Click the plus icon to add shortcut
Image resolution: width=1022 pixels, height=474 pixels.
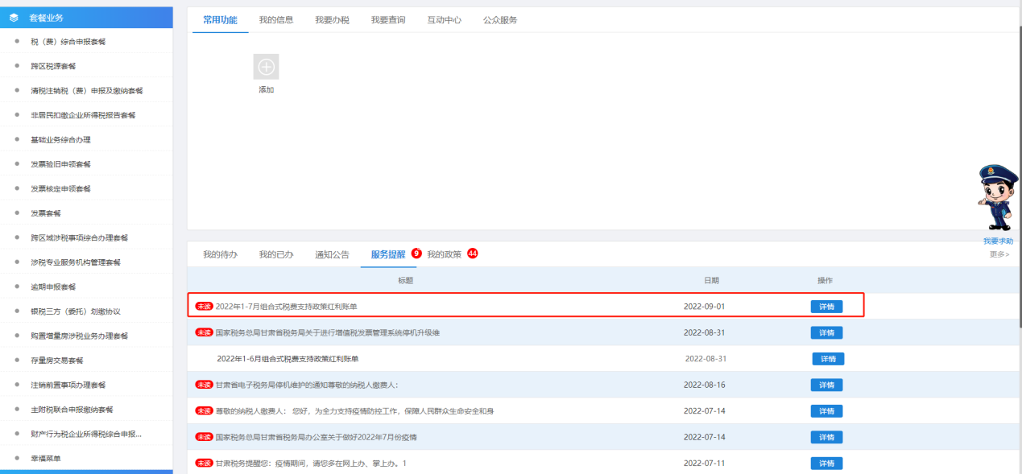(266, 67)
